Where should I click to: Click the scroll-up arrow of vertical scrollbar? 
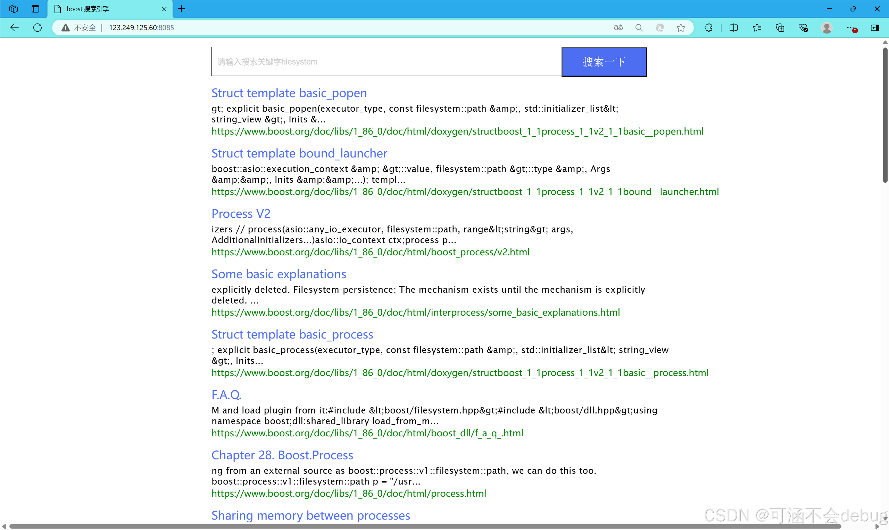pyautogui.click(x=885, y=43)
